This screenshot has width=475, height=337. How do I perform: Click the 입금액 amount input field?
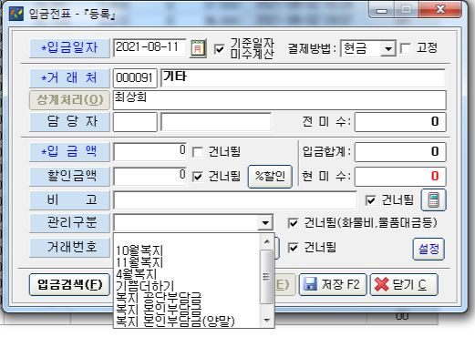[150, 151]
